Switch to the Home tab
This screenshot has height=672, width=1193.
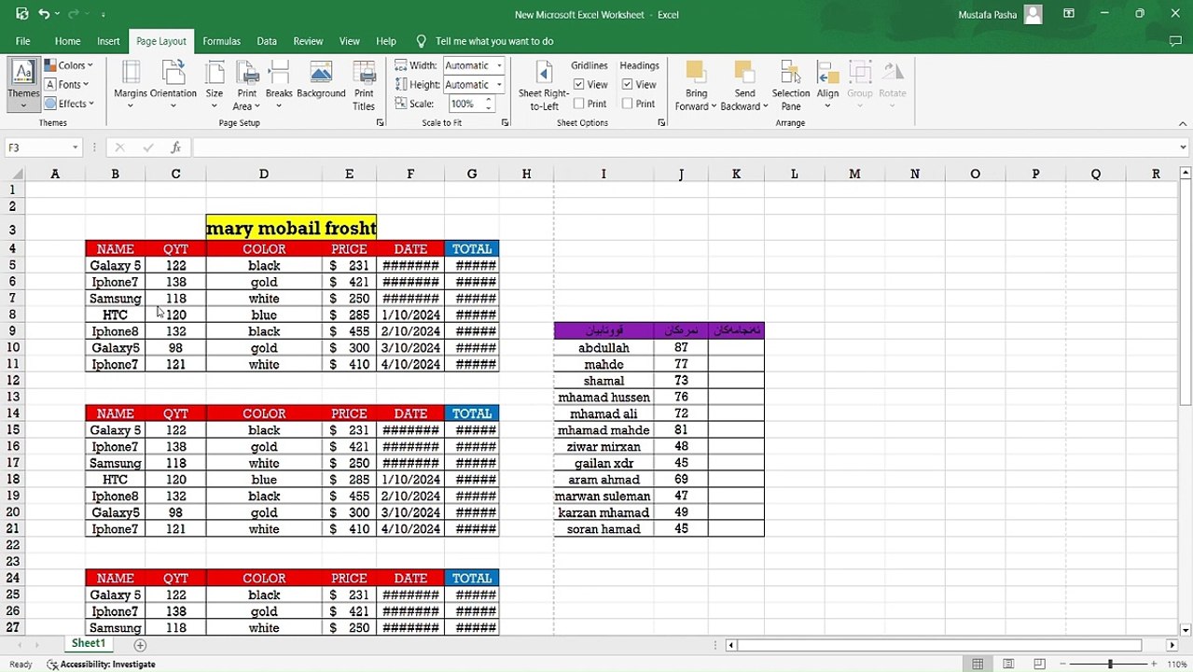[x=67, y=41]
